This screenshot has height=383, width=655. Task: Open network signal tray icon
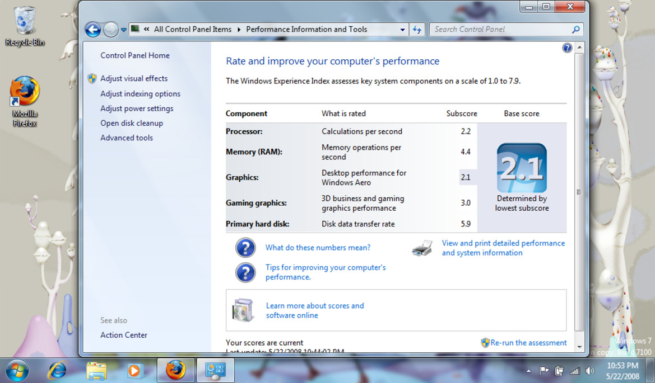click(x=575, y=371)
